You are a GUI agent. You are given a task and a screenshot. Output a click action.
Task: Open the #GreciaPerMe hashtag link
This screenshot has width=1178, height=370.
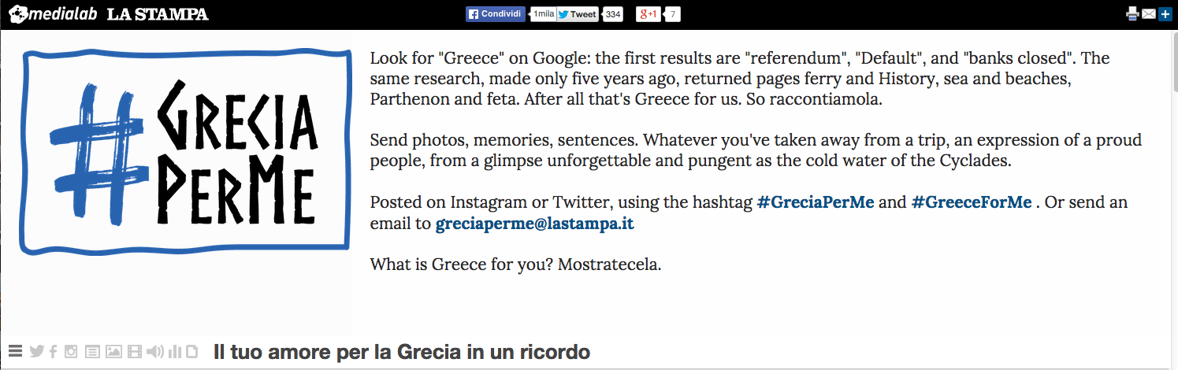[x=816, y=202]
